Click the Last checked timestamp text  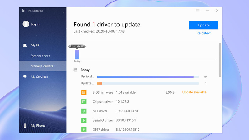99,31
